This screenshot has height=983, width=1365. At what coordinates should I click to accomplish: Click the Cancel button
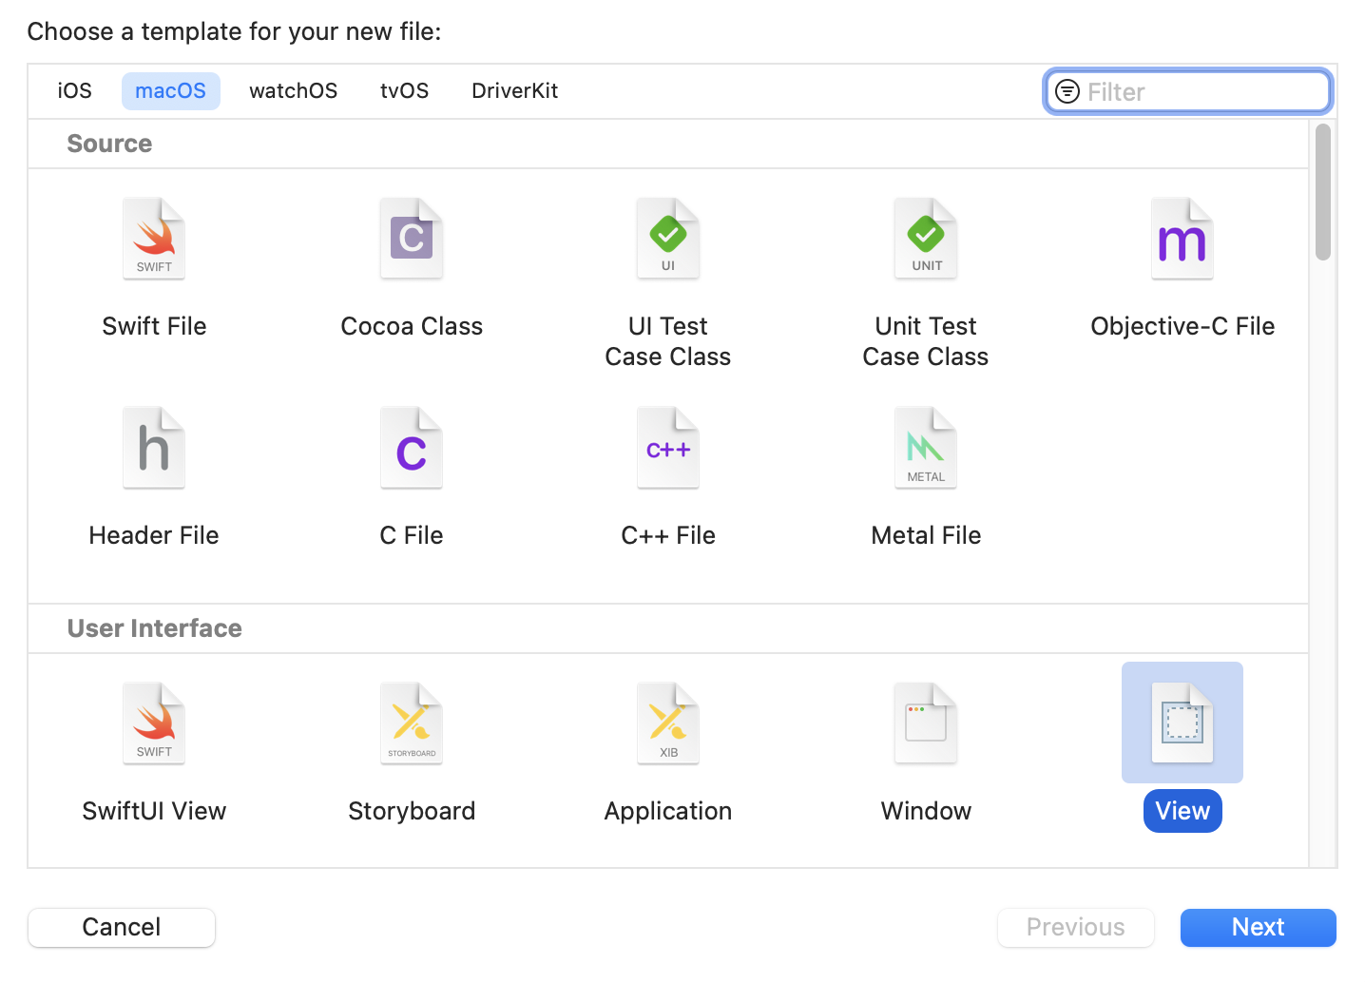click(x=122, y=927)
